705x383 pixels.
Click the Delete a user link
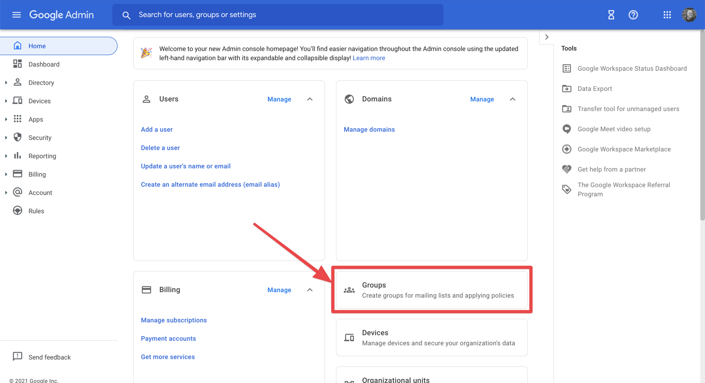click(x=160, y=148)
